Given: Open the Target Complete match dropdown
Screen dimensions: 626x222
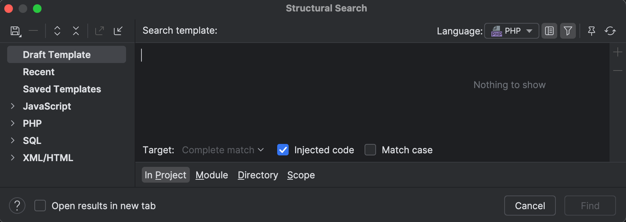Looking at the screenshot, I should [x=223, y=150].
